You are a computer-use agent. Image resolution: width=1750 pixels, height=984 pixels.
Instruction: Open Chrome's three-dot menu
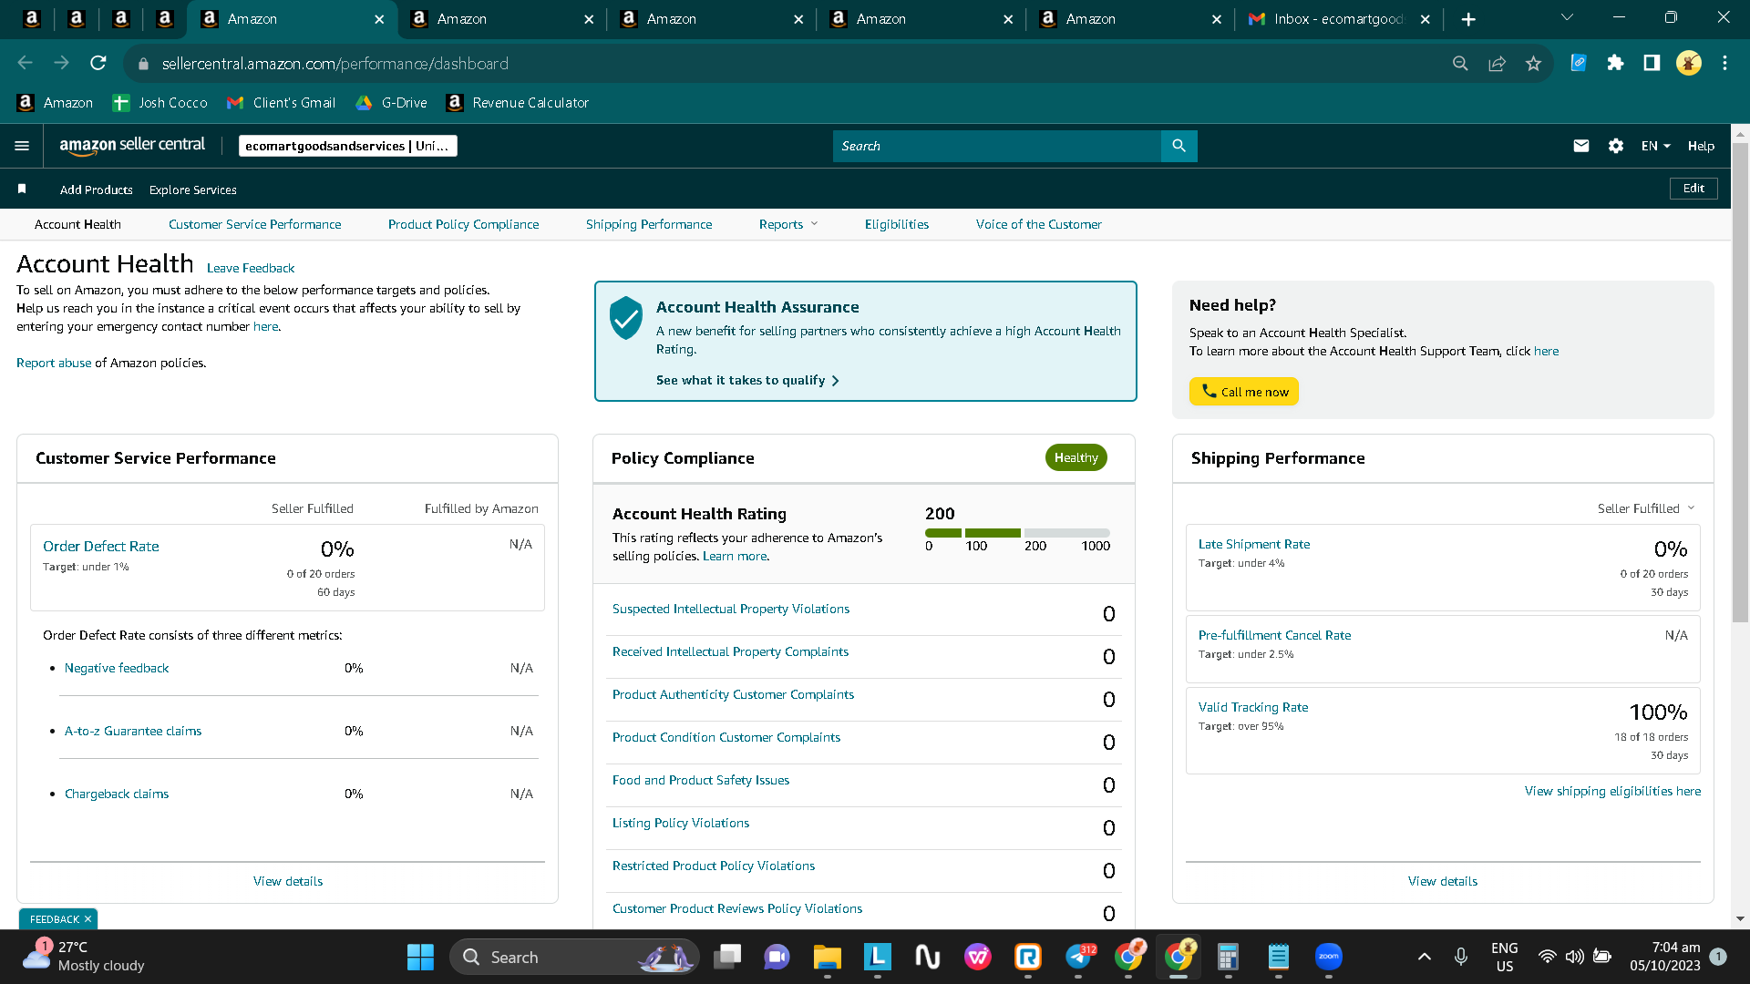[x=1724, y=63]
